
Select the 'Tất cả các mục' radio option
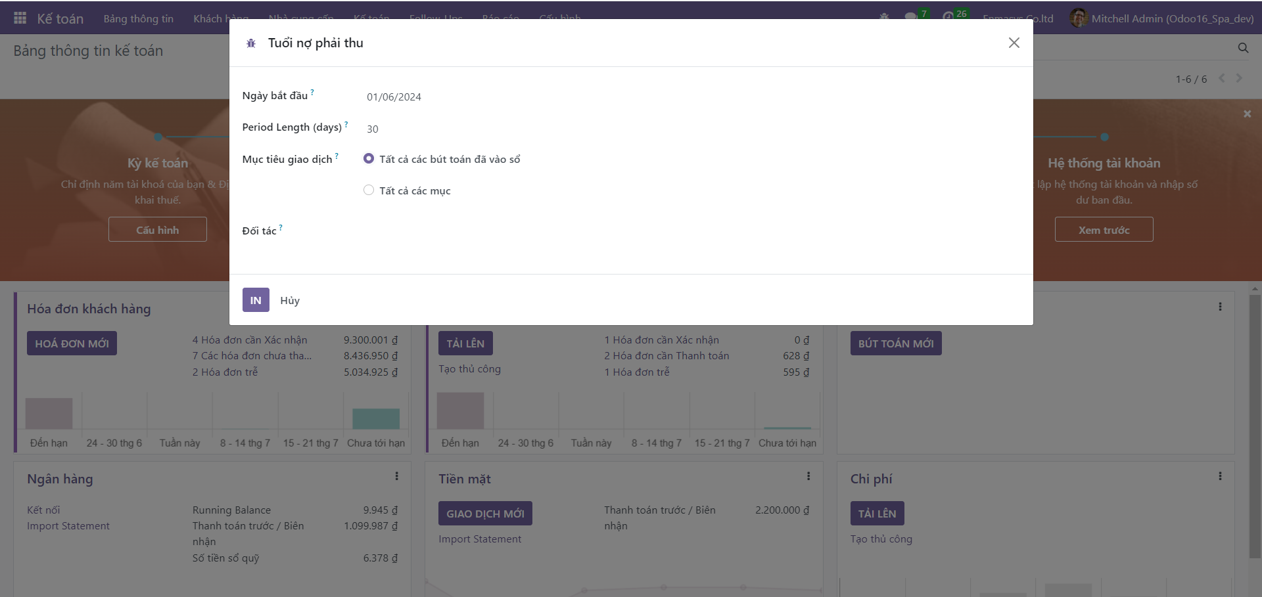369,190
